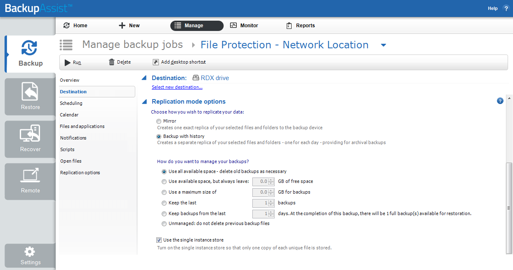The width and height of the screenshot is (513, 270).
Task: Toggle Use the single instance store checkbox
Action: tap(159, 240)
